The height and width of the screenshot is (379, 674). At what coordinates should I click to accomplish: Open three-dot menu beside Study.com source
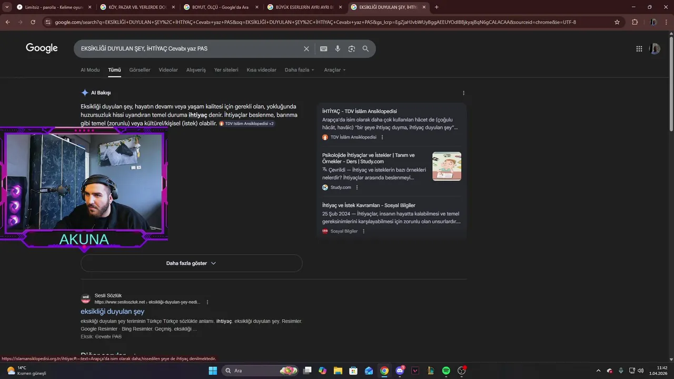point(357,187)
